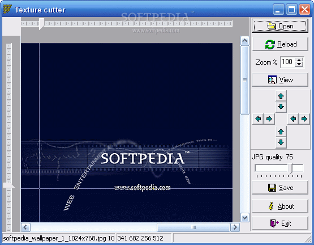Click the left arrow in the right arrow pair

pos(293,119)
